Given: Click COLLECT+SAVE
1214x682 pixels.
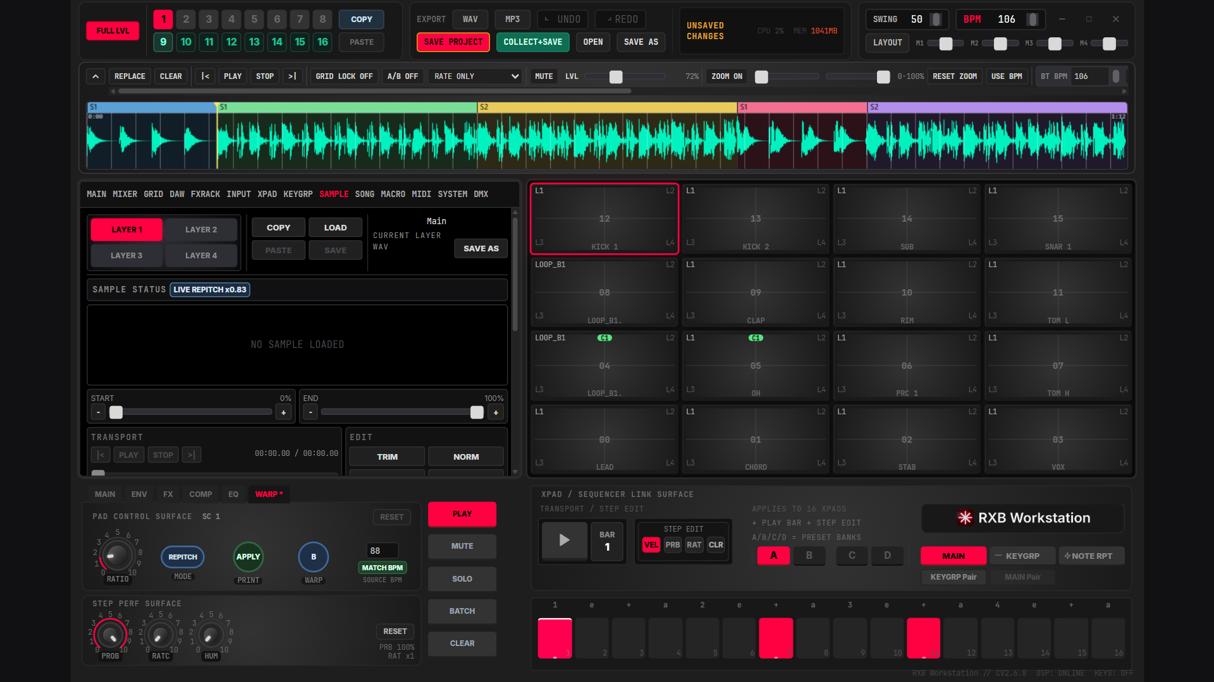Looking at the screenshot, I should (x=532, y=42).
